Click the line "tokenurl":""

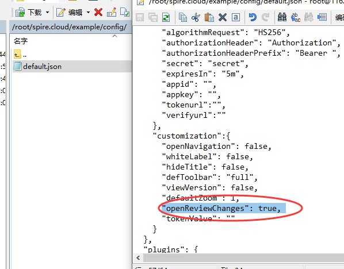click(x=193, y=105)
